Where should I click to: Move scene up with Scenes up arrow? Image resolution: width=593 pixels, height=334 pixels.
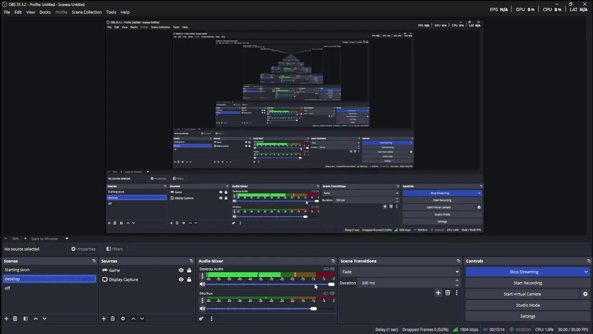tap(36, 319)
